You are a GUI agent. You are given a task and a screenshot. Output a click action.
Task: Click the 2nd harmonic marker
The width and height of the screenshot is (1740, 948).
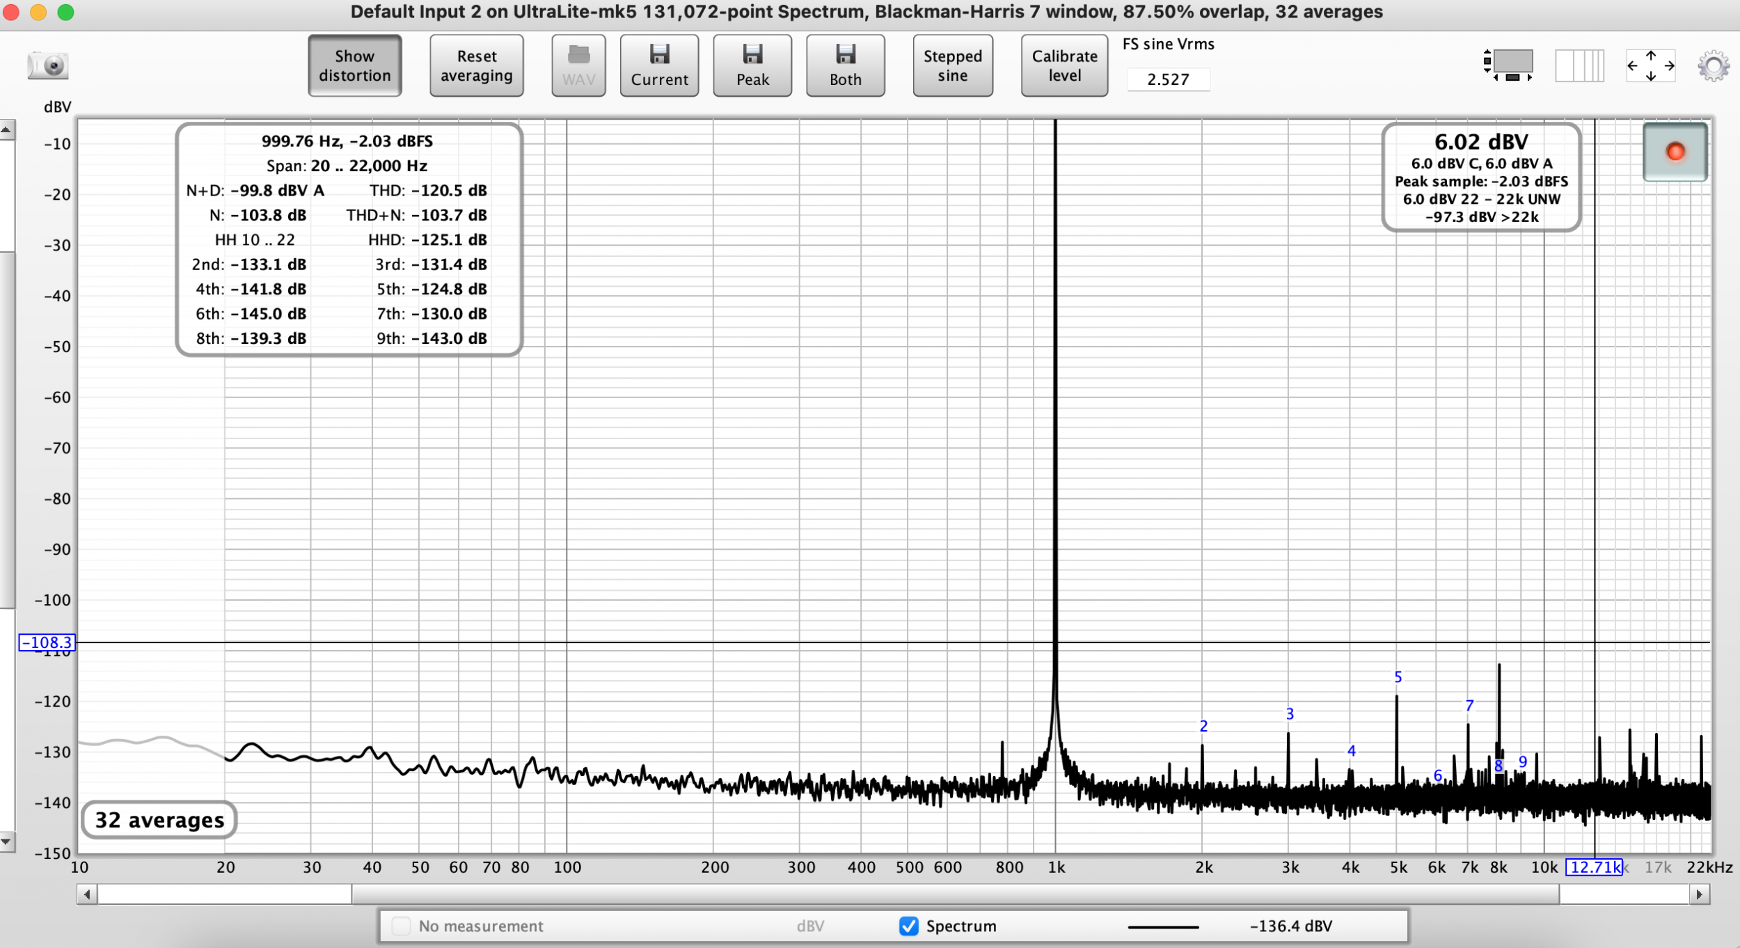[1203, 726]
